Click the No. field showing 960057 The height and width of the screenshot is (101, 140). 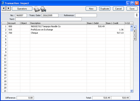21,15
